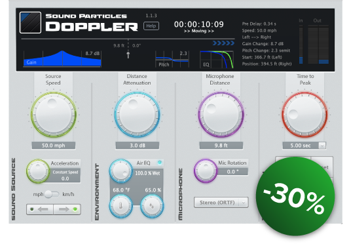
Task: Toggle the Air EQ enable light
Action: coord(160,163)
